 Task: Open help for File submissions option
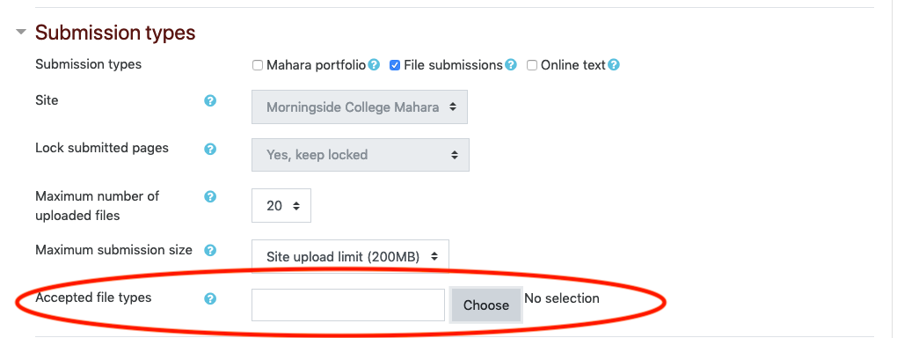coord(511,65)
